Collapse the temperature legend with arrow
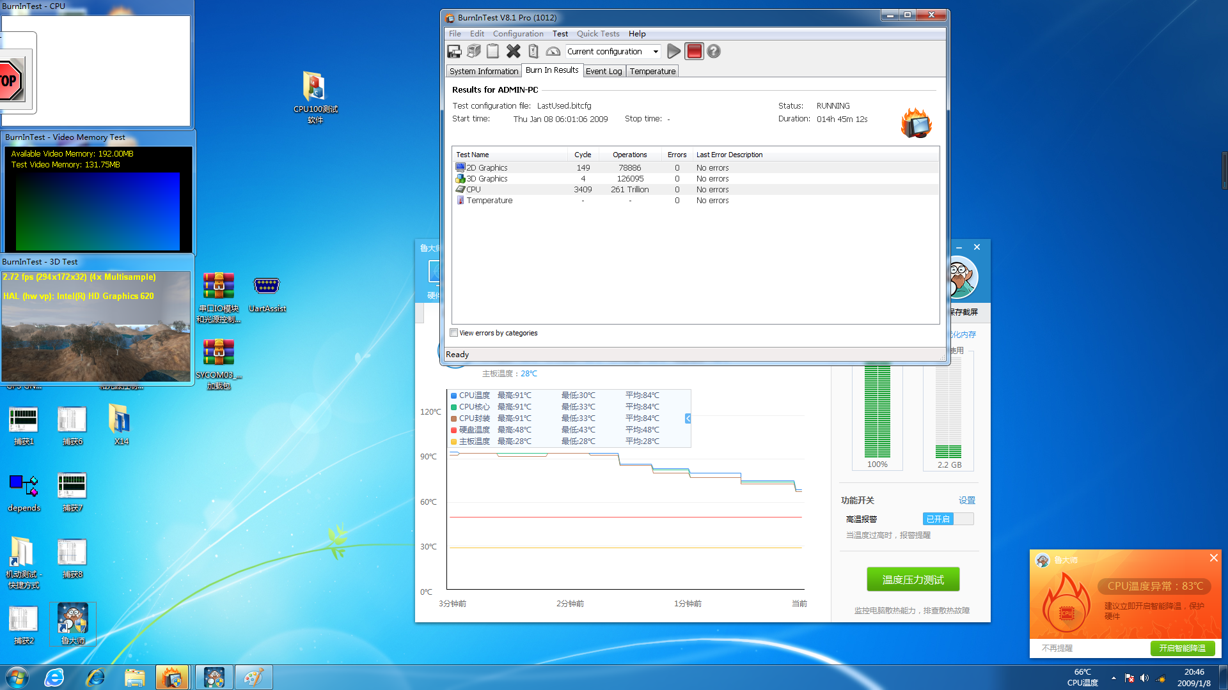Viewport: 1228px width, 690px height. [x=688, y=418]
